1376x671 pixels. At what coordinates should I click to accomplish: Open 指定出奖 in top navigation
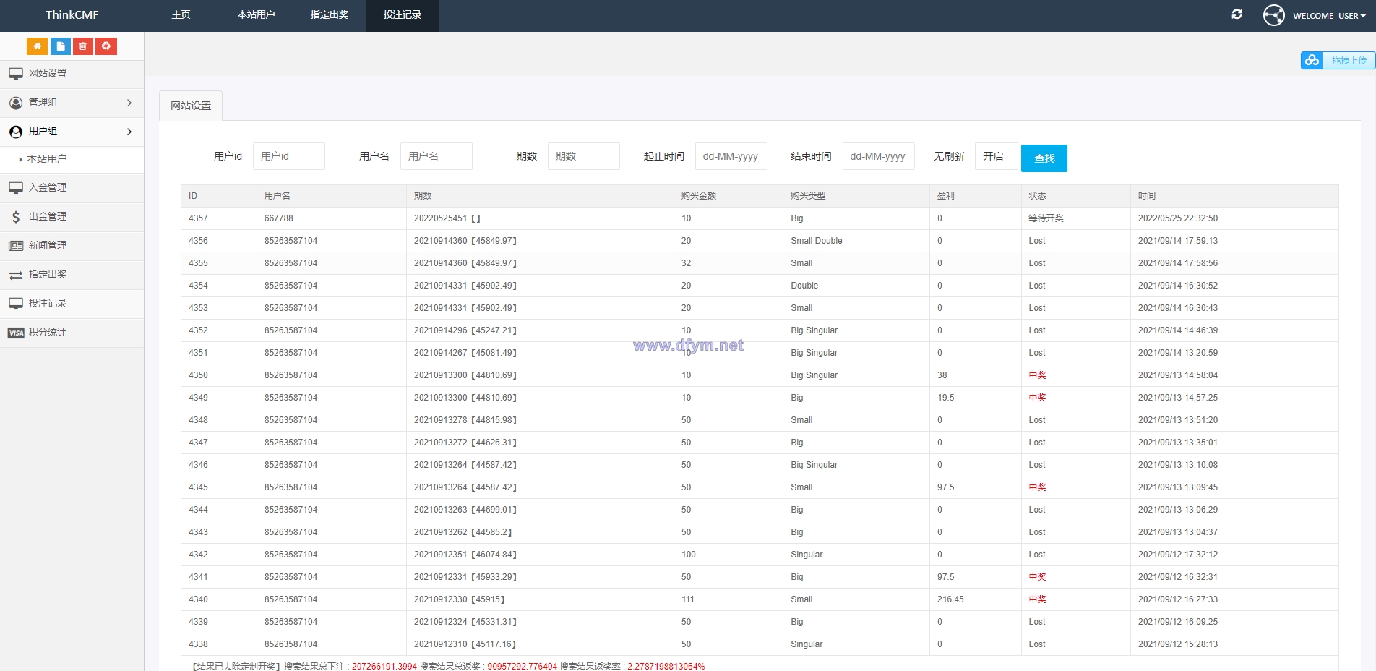(329, 15)
